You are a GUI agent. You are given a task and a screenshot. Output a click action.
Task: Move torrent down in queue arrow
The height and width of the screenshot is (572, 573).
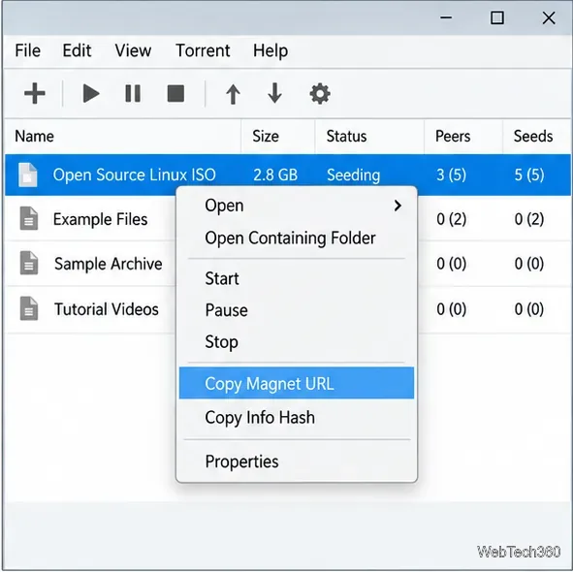(x=274, y=93)
